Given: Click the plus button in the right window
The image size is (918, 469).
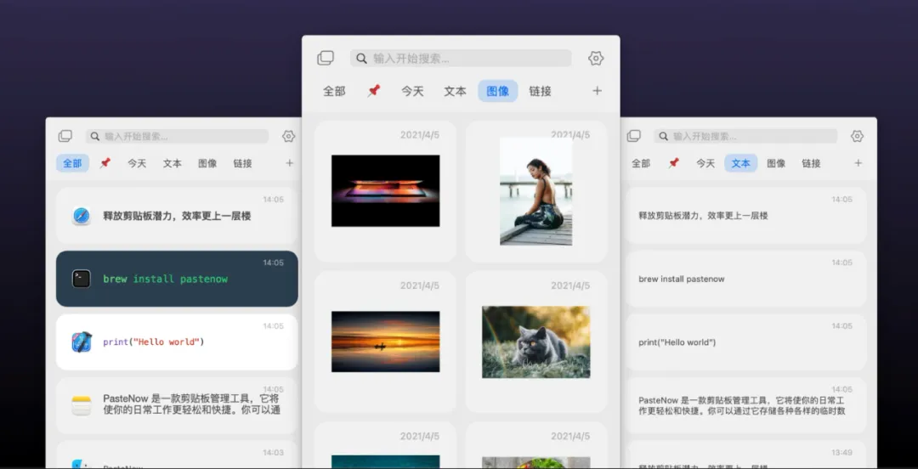Looking at the screenshot, I should [858, 163].
